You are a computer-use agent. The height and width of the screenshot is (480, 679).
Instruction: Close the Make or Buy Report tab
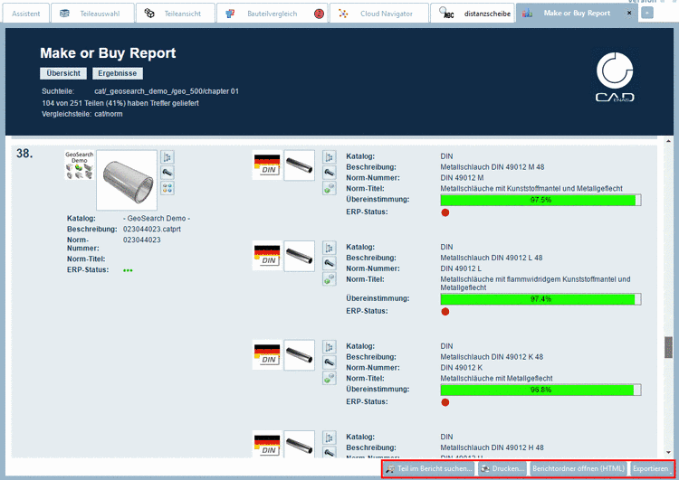(x=629, y=13)
